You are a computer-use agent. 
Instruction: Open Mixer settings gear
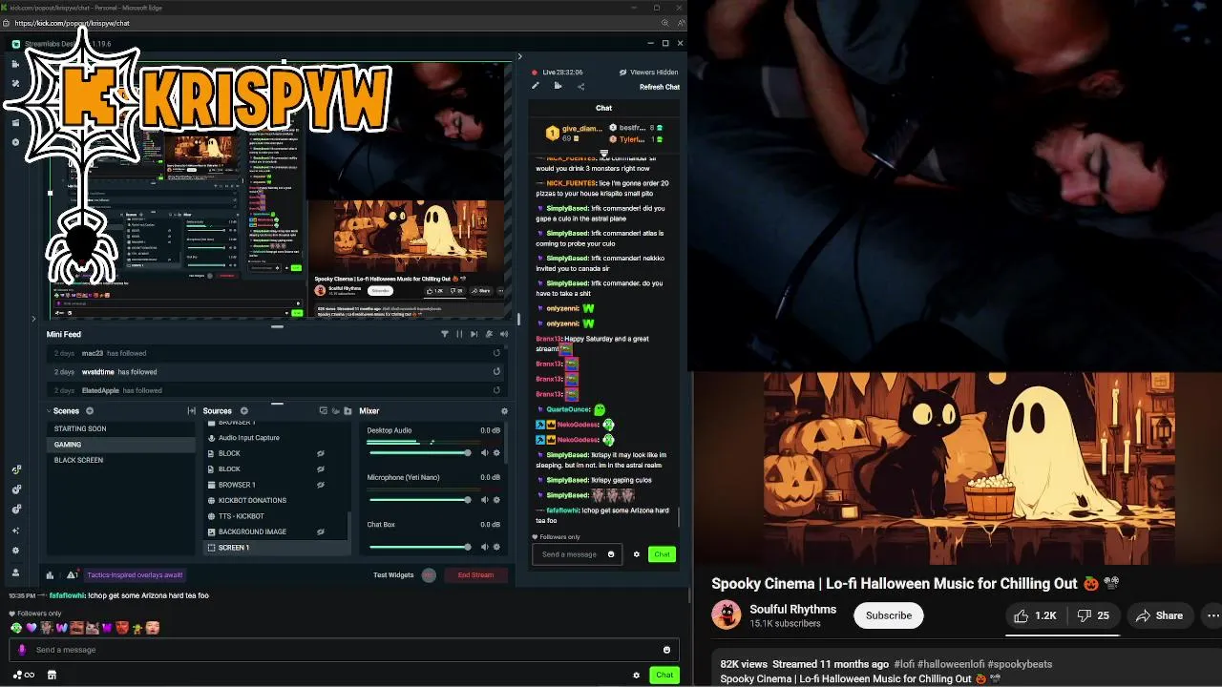504,411
